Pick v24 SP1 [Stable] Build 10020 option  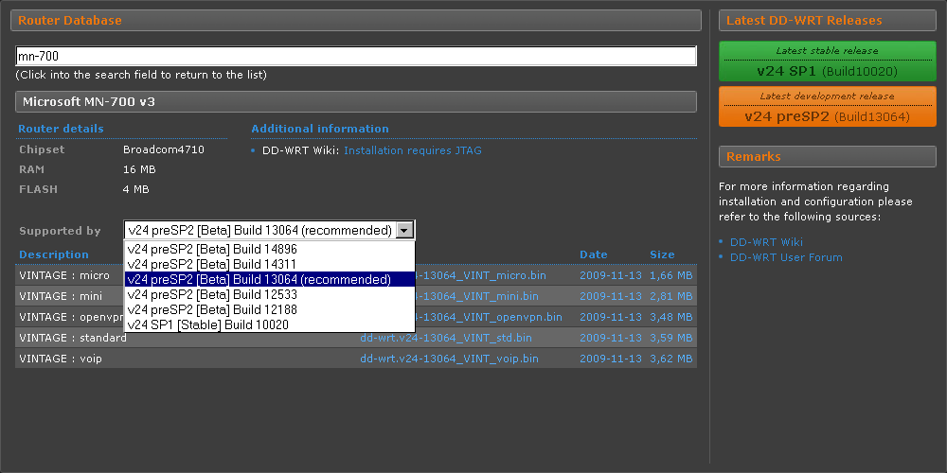point(269,324)
